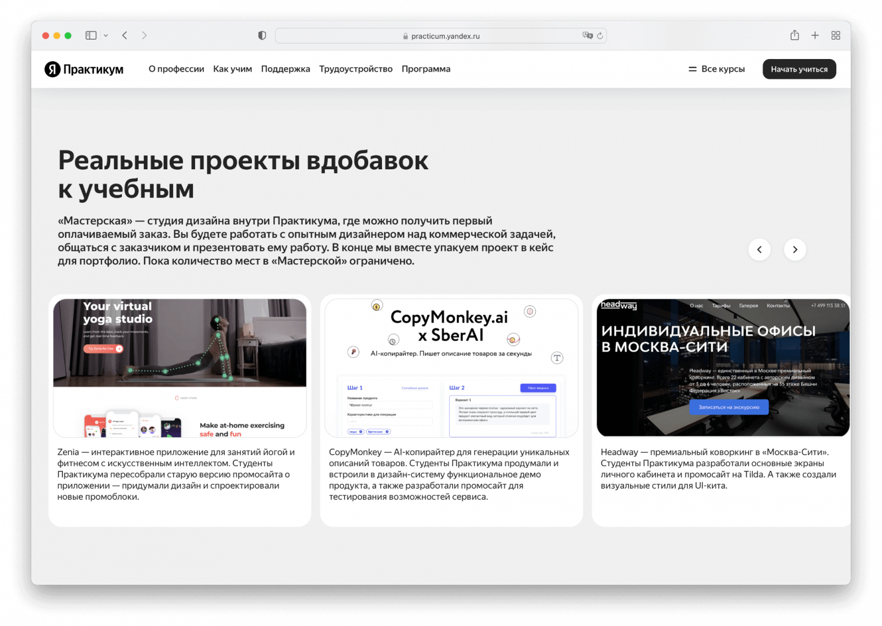Go to Поддержка section

[x=286, y=69]
